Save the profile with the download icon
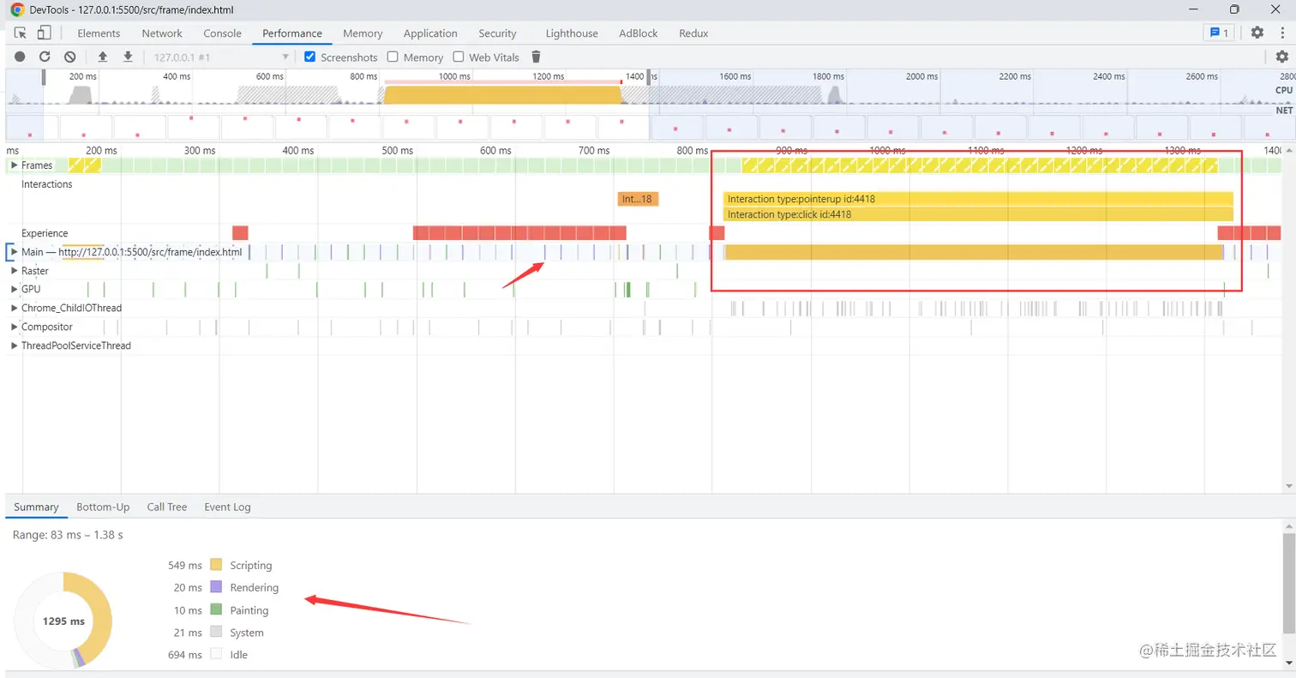The height and width of the screenshot is (678, 1296). click(x=128, y=57)
